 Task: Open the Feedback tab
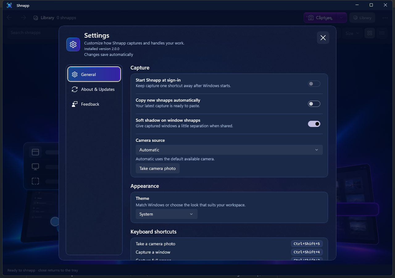tap(94, 104)
